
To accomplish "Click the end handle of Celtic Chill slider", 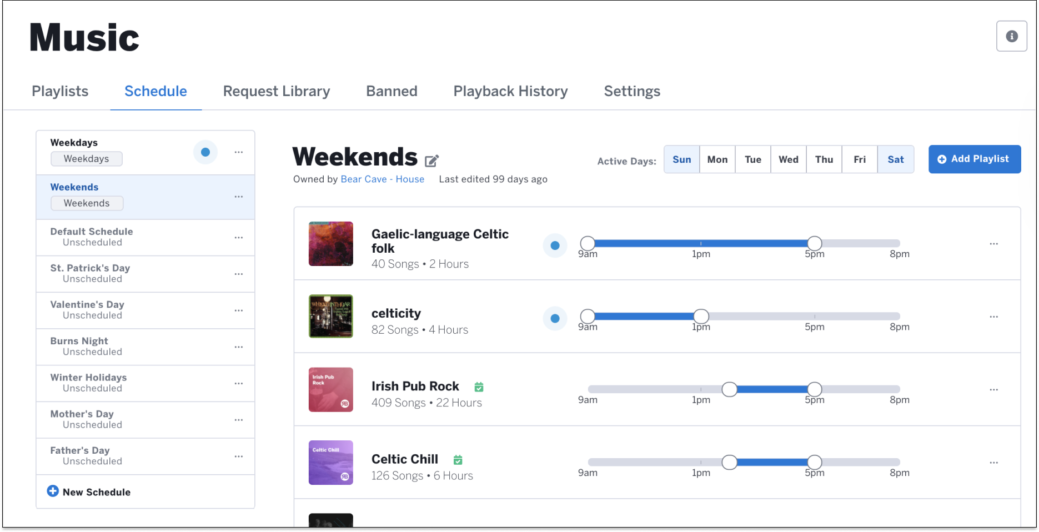I will tap(815, 462).
